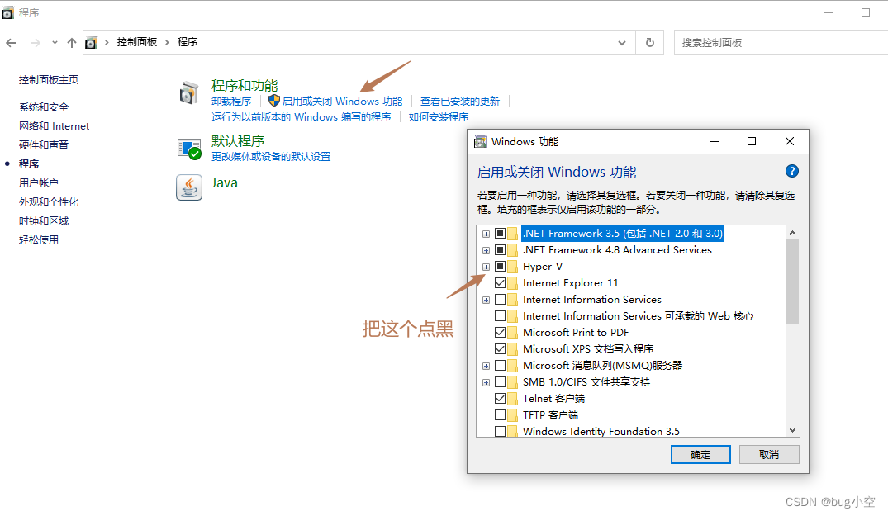
Task: Uncheck Microsoft Print to PDF checkbox
Action: tap(500, 332)
